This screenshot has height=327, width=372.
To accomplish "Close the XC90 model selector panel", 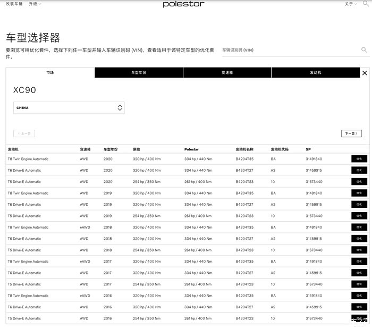I will coord(365,73).
